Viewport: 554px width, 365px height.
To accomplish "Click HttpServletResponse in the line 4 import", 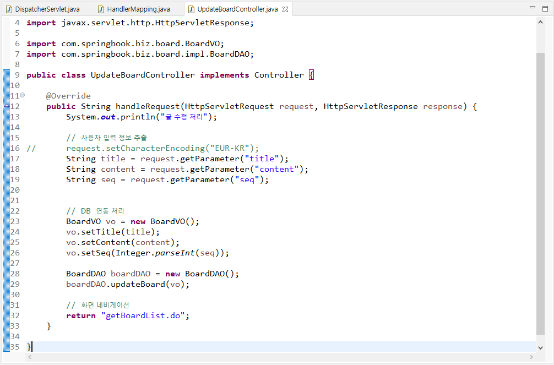I will pos(202,23).
